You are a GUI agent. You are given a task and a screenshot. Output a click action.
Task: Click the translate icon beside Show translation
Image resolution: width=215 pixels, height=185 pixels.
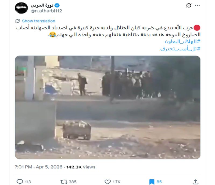coord(17,21)
